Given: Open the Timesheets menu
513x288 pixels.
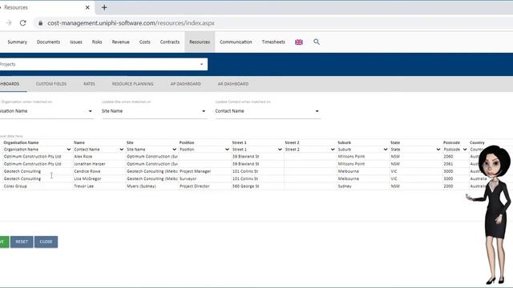Looking at the screenshot, I should click(x=273, y=42).
